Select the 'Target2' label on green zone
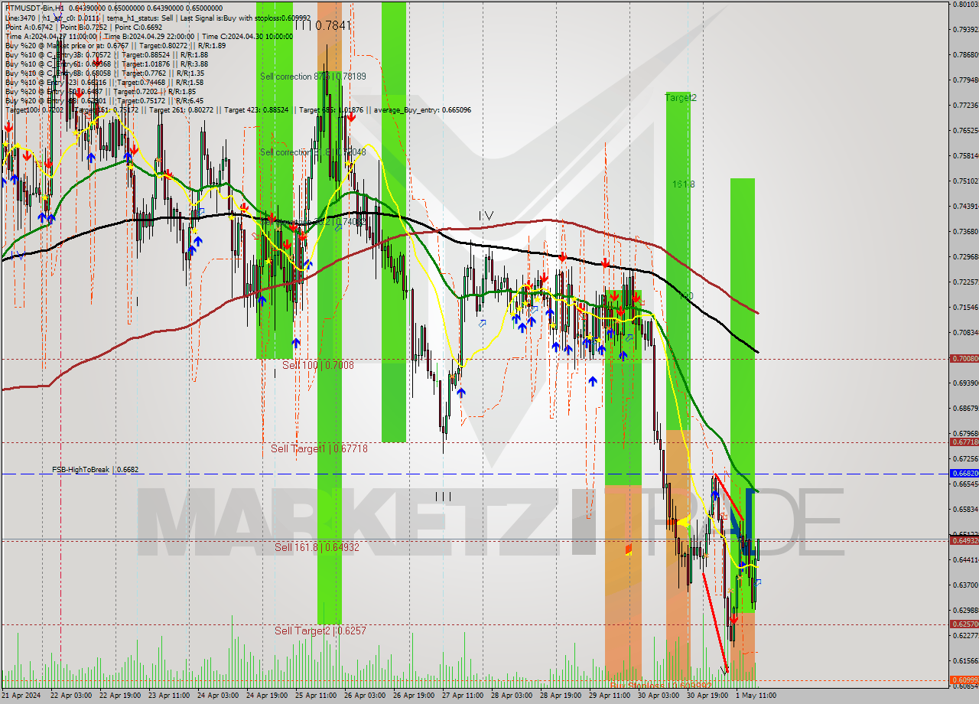The width and height of the screenshot is (979, 704). (681, 98)
